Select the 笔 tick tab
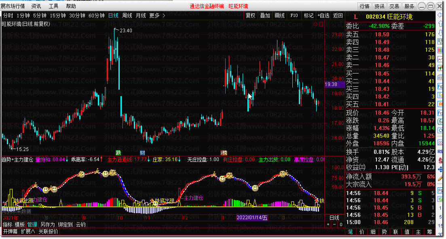 point(351,232)
